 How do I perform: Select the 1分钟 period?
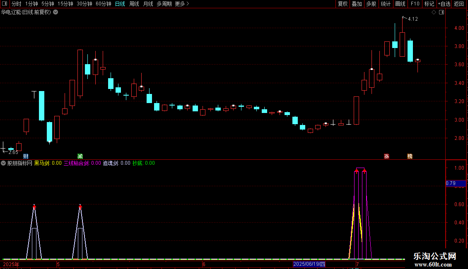point(31,4)
